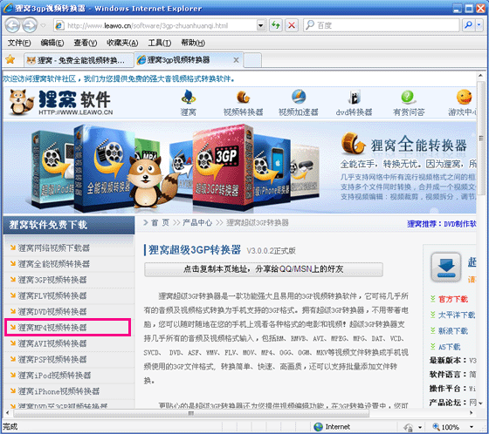Open the 首页 breadcrumb link
Viewport: 489px width, 434px height.
(x=160, y=222)
